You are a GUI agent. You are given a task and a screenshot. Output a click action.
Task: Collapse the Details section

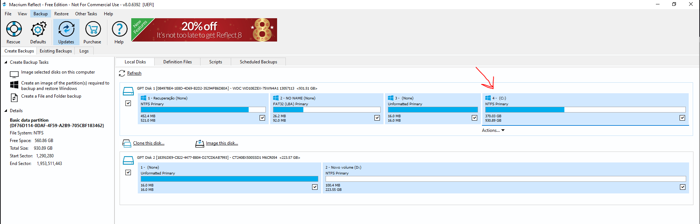pos(6,111)
